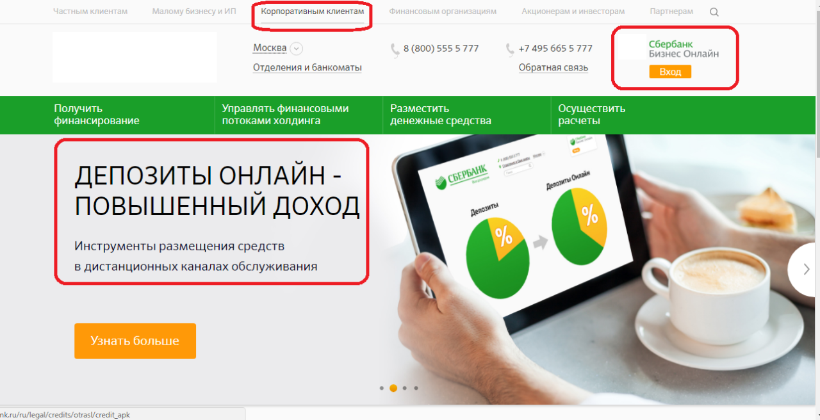
Task: Click the Обратная связь link
Action: point(553,68)
